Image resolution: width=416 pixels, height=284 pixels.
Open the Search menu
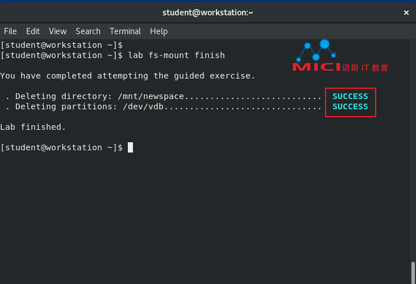pos(88,31)
